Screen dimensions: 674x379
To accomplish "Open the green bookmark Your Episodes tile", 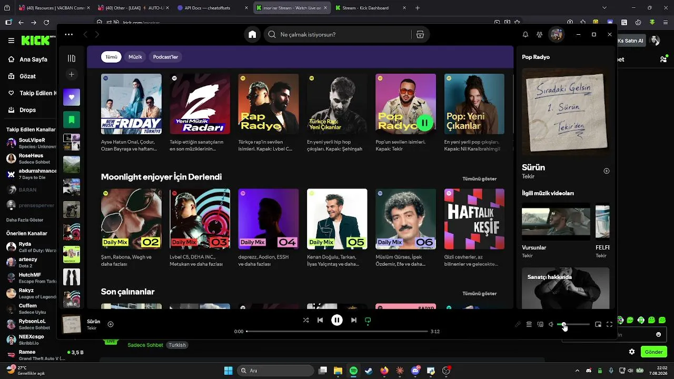I will click(72, 119).
